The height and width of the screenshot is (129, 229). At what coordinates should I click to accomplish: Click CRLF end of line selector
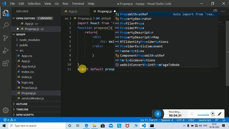pyautogui.click(x=191, y=120)
